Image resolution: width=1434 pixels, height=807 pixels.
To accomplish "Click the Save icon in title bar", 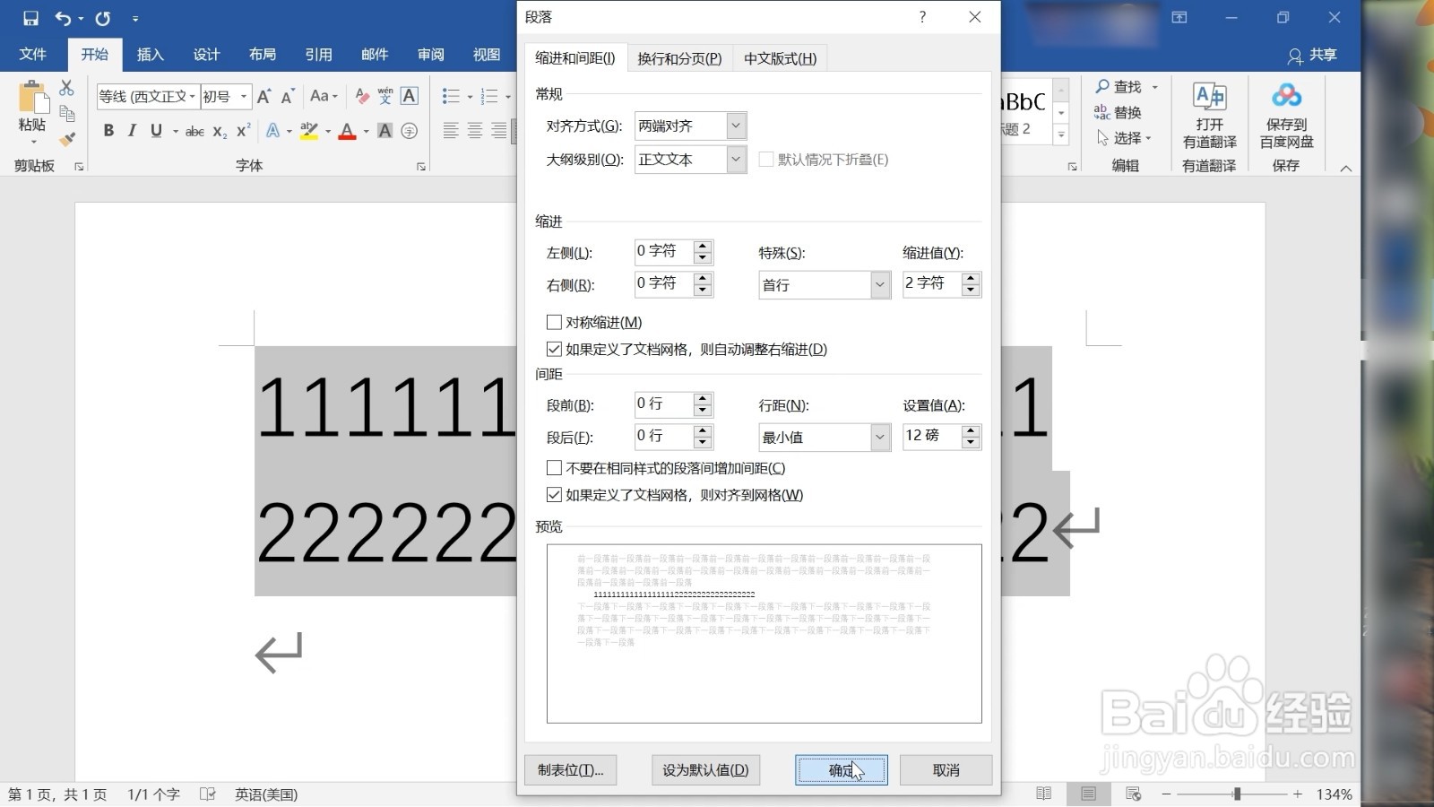I will (30, 18).
